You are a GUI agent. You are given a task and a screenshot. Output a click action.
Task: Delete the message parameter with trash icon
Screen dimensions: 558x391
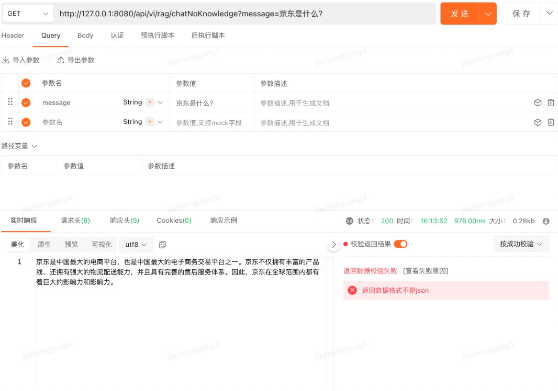pyautogui.click(x=551, y=102)
